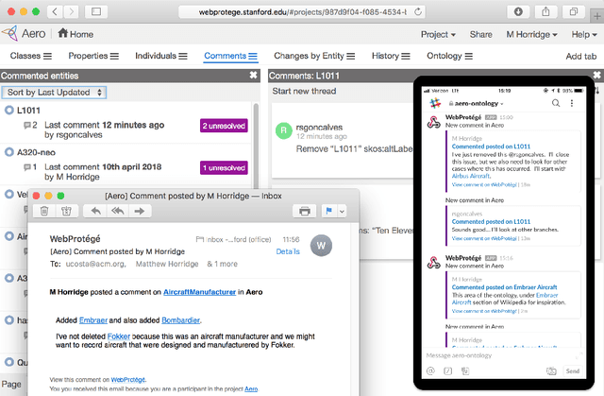This screenshot has height=396, width=604.
Task: Click the trash icon in Mail toolbar
Action: pyautogui.click(x=44, y=211)
